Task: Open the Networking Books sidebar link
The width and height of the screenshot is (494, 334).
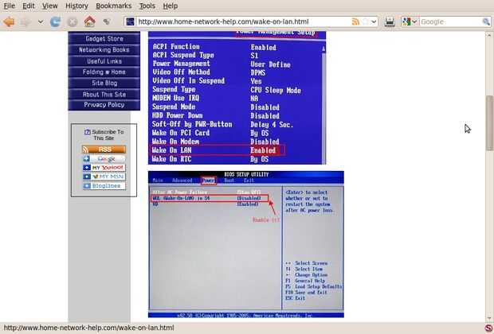Action: 104,49
